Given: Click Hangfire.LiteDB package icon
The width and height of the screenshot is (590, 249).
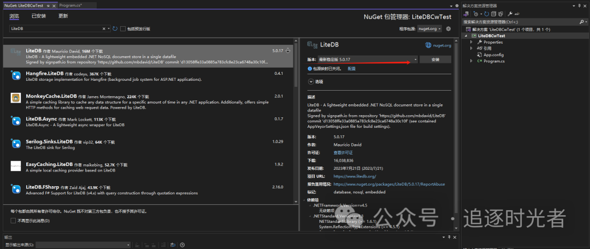Looking at the screenshot, I should 15,75.
